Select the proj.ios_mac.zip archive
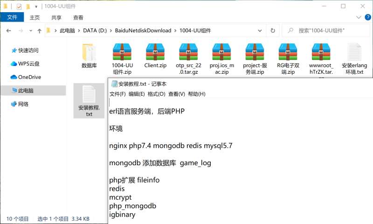373x224 pixels. tap(222, 59)
